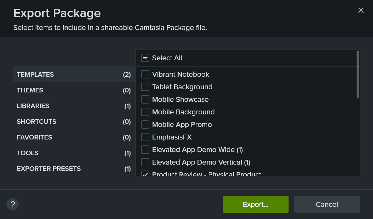Open the Tools category
The image size is (373, 219).
pos(73,153)
